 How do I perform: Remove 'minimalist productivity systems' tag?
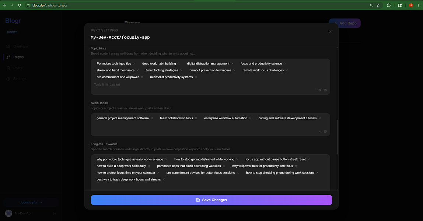coord(196,77)
